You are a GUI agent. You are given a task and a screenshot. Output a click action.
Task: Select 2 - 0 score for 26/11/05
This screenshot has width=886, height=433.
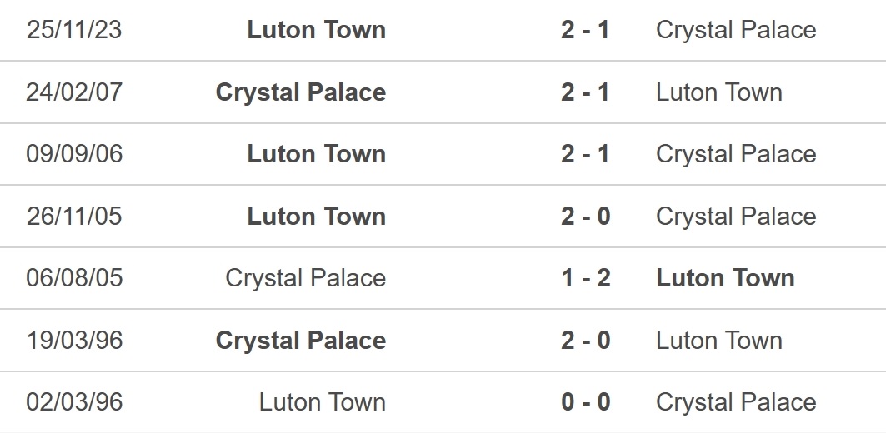click(x=585, y=216)
